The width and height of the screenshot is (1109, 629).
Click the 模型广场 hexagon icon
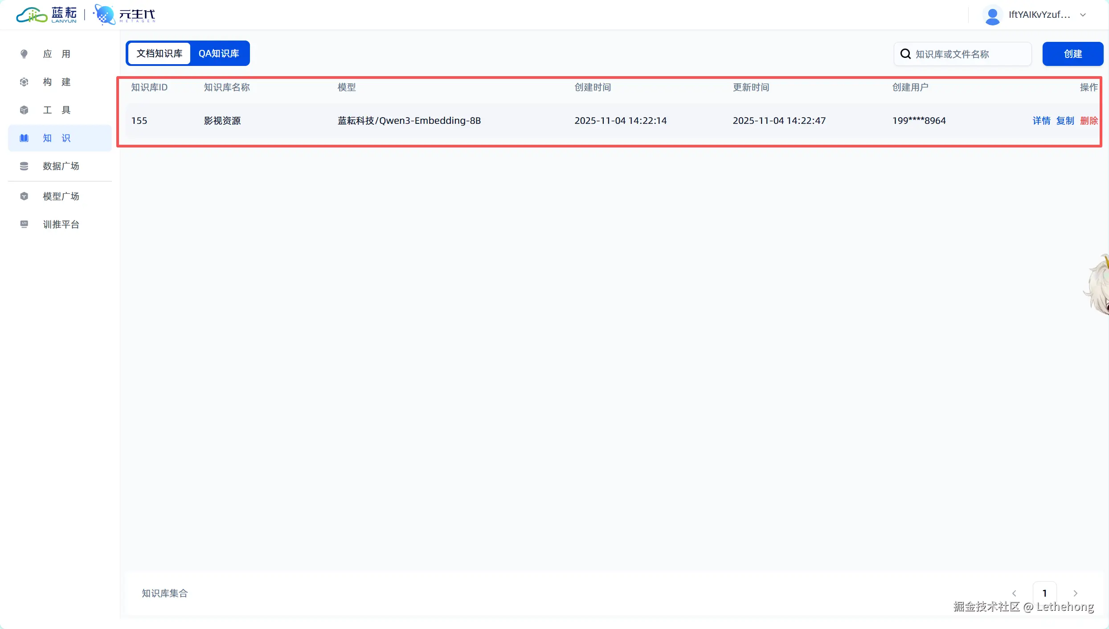pyautogui.click(x=24, y=196)
